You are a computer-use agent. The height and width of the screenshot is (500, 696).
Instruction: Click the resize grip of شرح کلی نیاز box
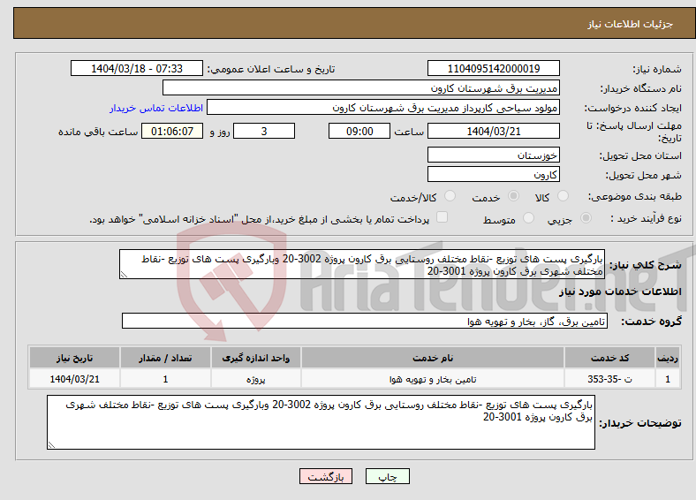tap(124, 275)
